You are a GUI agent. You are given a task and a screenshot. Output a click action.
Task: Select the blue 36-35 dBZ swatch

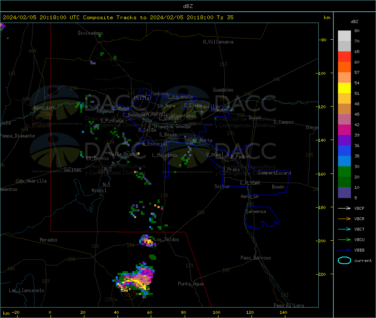[344, 150]
